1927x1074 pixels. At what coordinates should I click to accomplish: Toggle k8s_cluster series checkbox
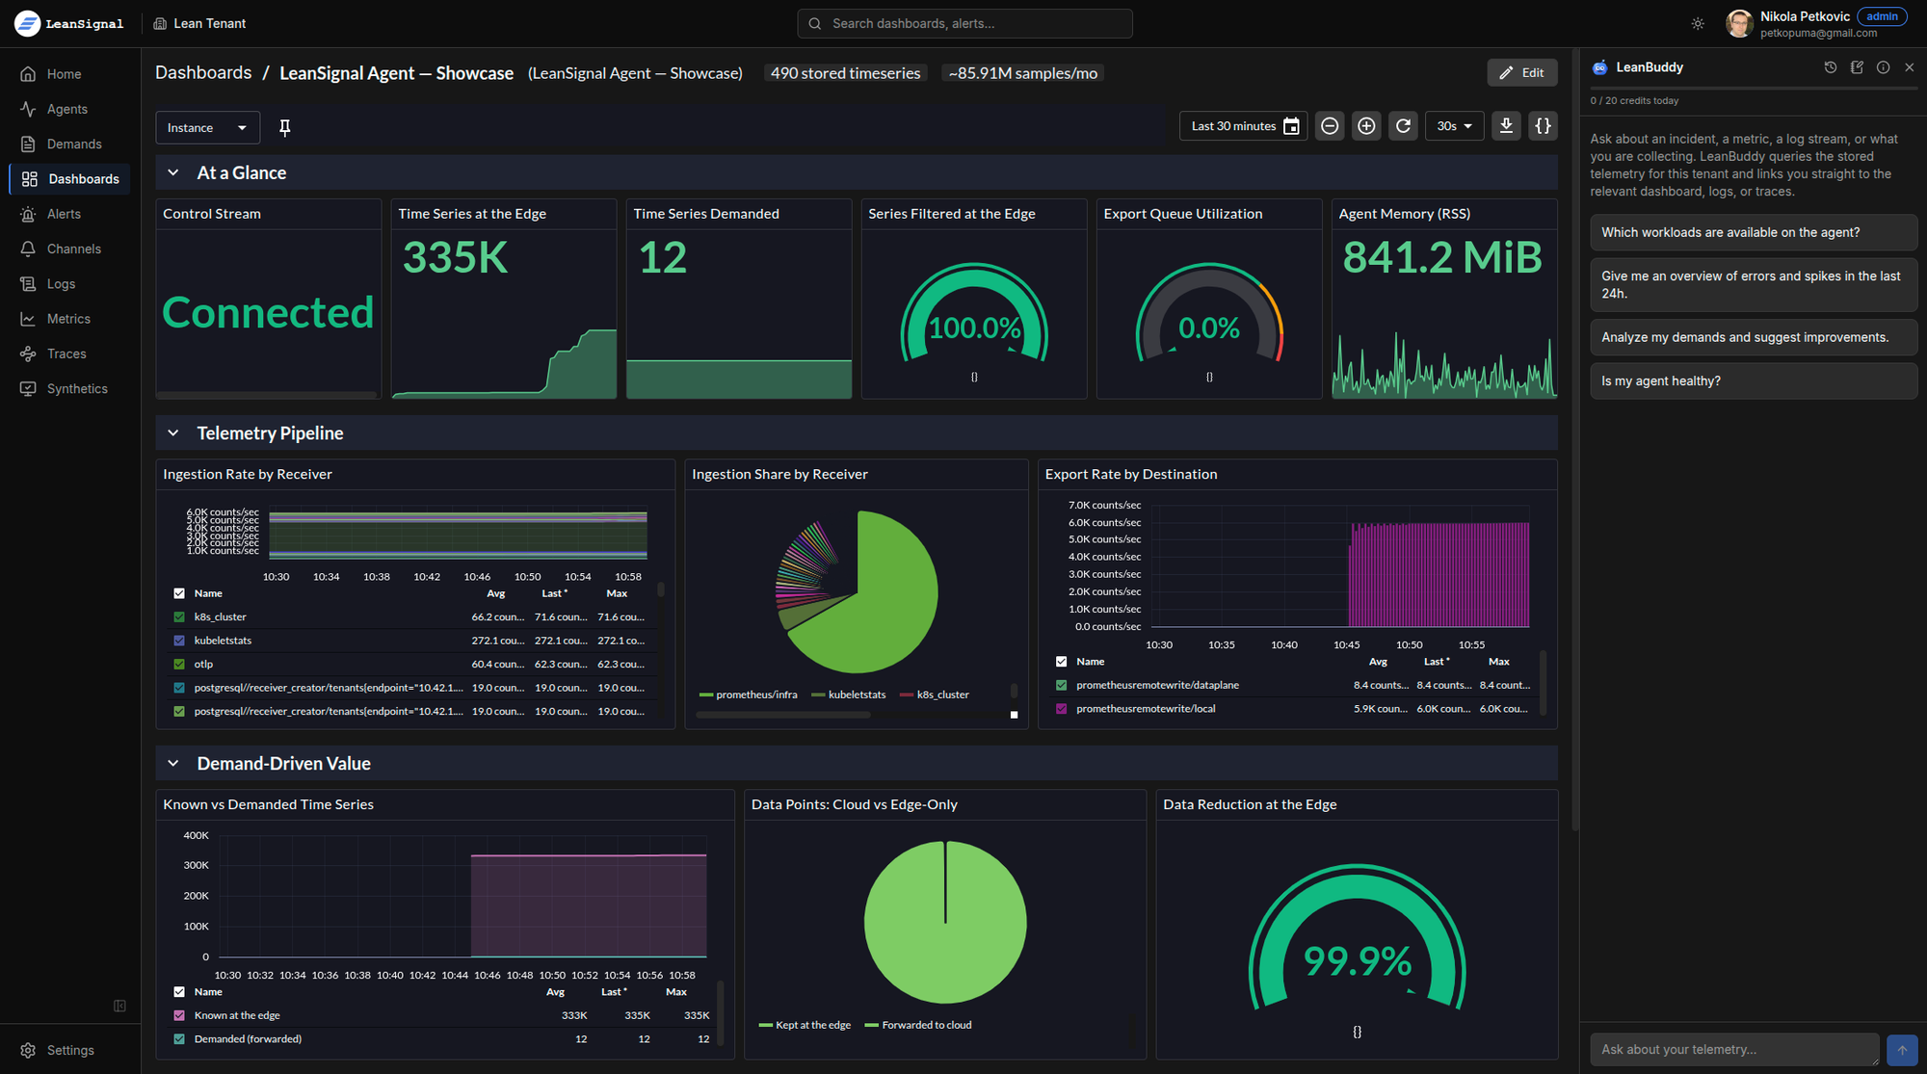179,617
